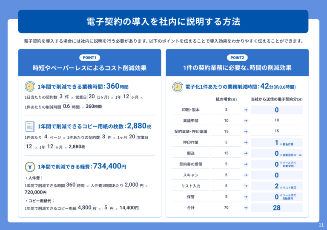The width and height of the screenshot is (327, 230).
Task: Click the 1 ※署名作業 cell
Action: 276,143
